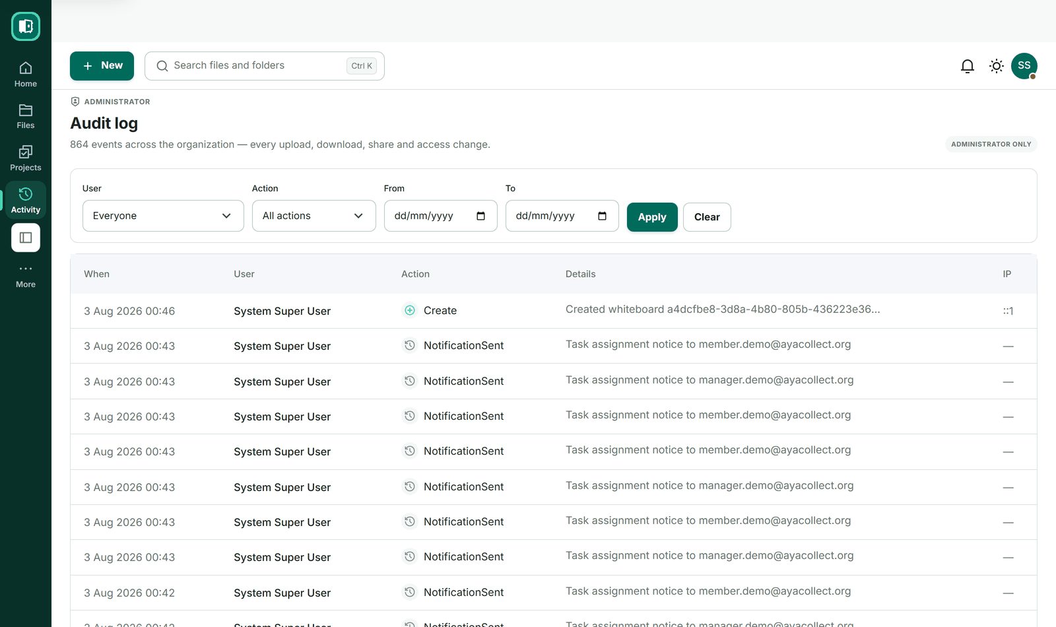
Task: Click the Details column header
Action: coord(581,274)
